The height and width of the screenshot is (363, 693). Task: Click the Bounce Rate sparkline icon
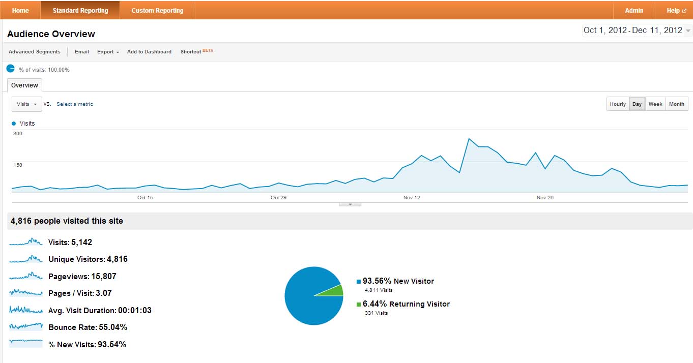tap(26, 327)
